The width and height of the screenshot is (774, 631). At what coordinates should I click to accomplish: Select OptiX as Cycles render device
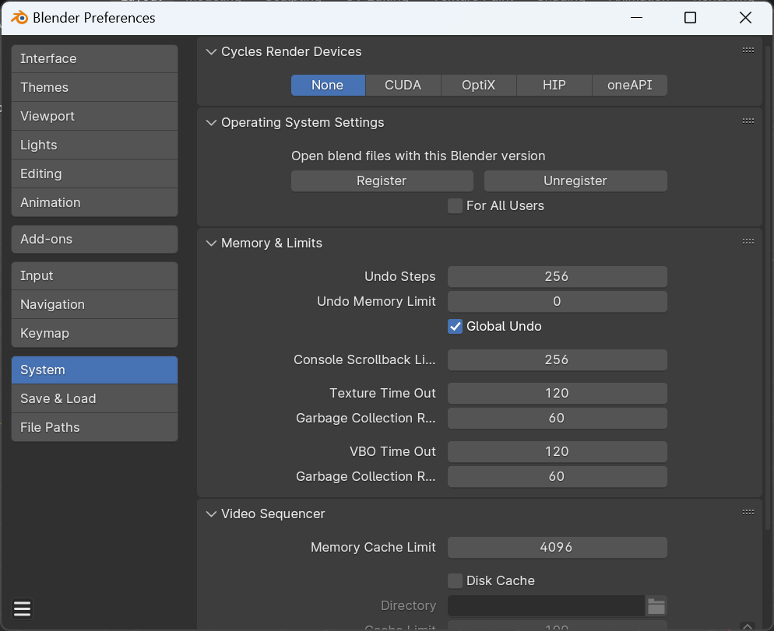pyautogui.click(x=478, y=86)
